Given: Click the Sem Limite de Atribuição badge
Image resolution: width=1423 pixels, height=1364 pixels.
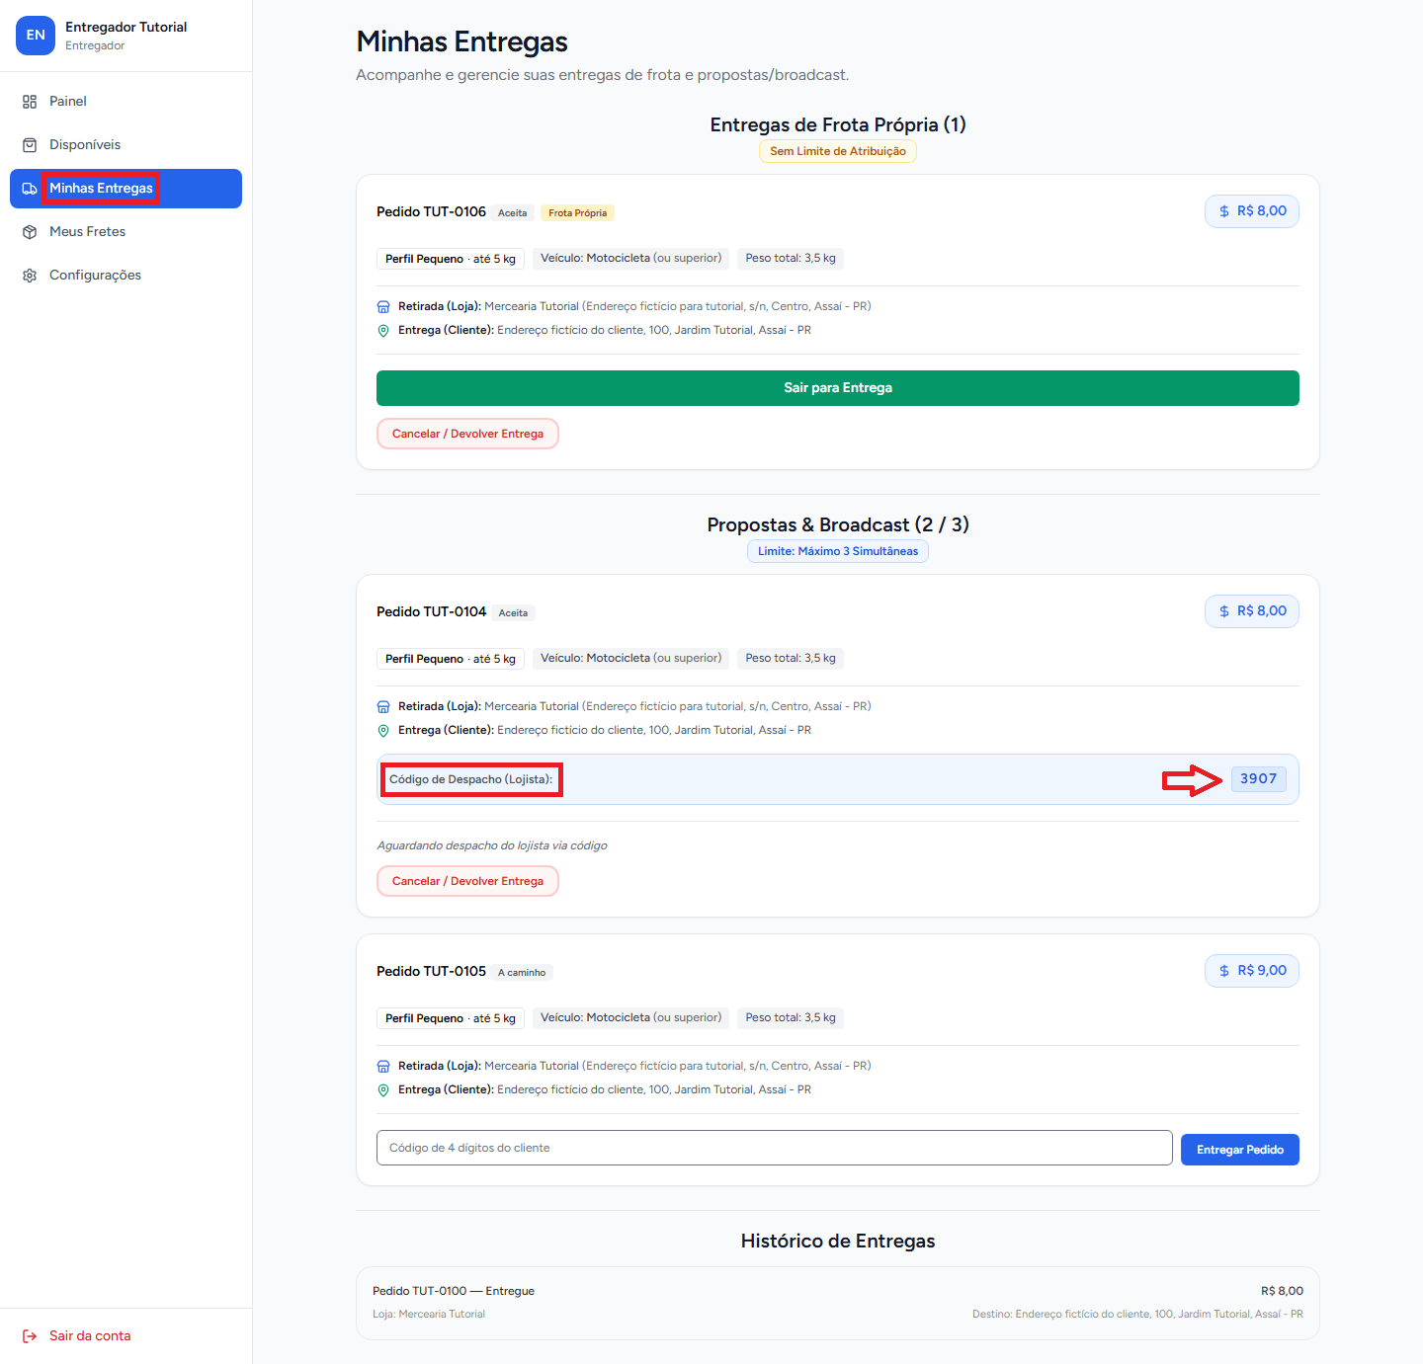Looking at the screenshot, I should (838, 151).
